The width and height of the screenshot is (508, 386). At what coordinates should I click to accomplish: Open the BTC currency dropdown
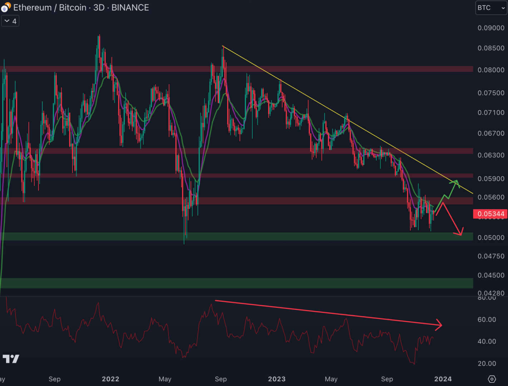(491, 8)
